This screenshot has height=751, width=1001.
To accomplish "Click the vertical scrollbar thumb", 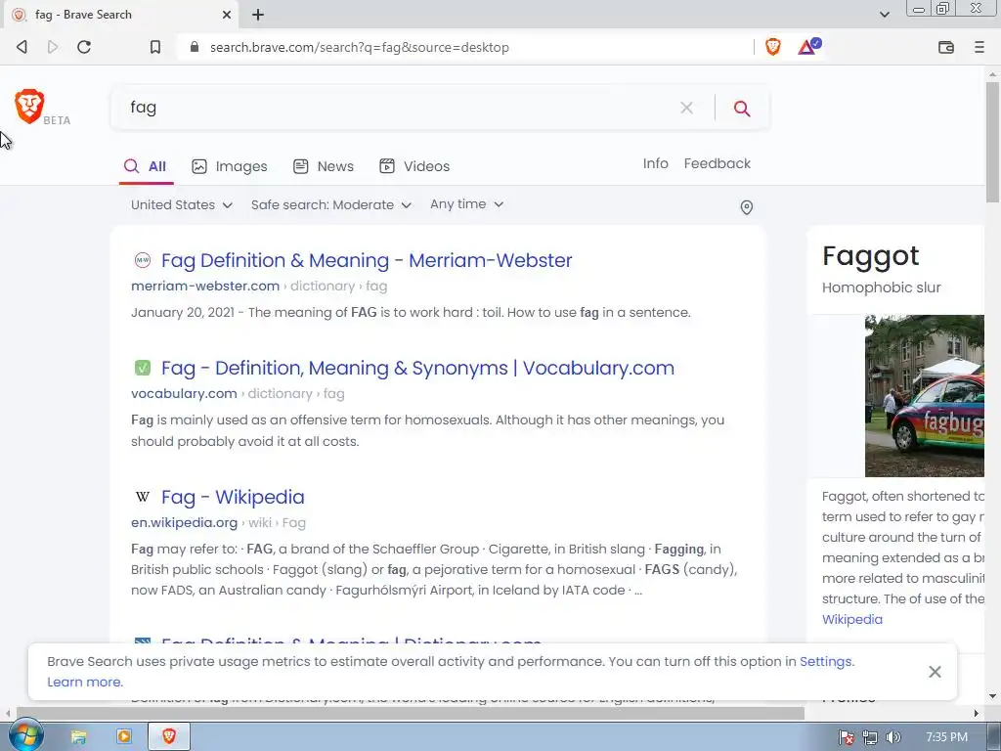I will [x=992, y=142].
